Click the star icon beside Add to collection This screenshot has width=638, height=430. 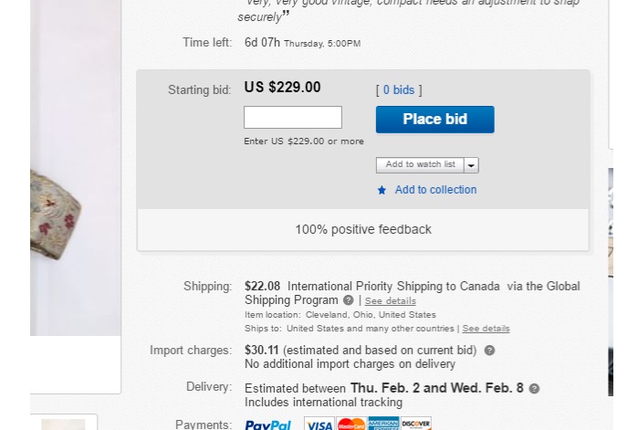382,191
